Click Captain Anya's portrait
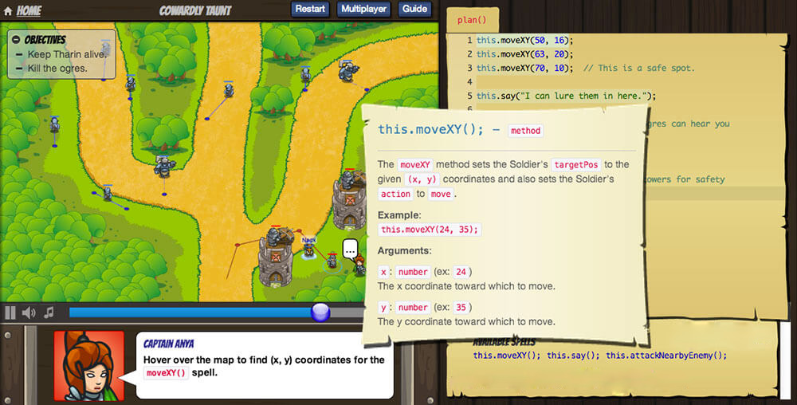 (89, 365)
